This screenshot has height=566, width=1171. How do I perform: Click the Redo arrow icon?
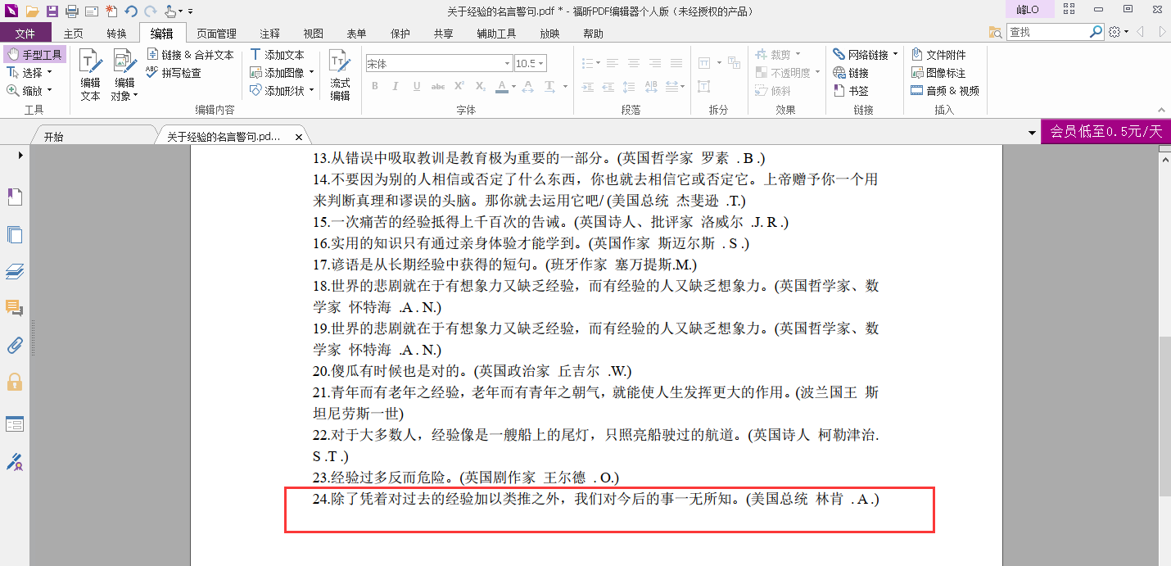pyautogui.click(x=150, y=11)
